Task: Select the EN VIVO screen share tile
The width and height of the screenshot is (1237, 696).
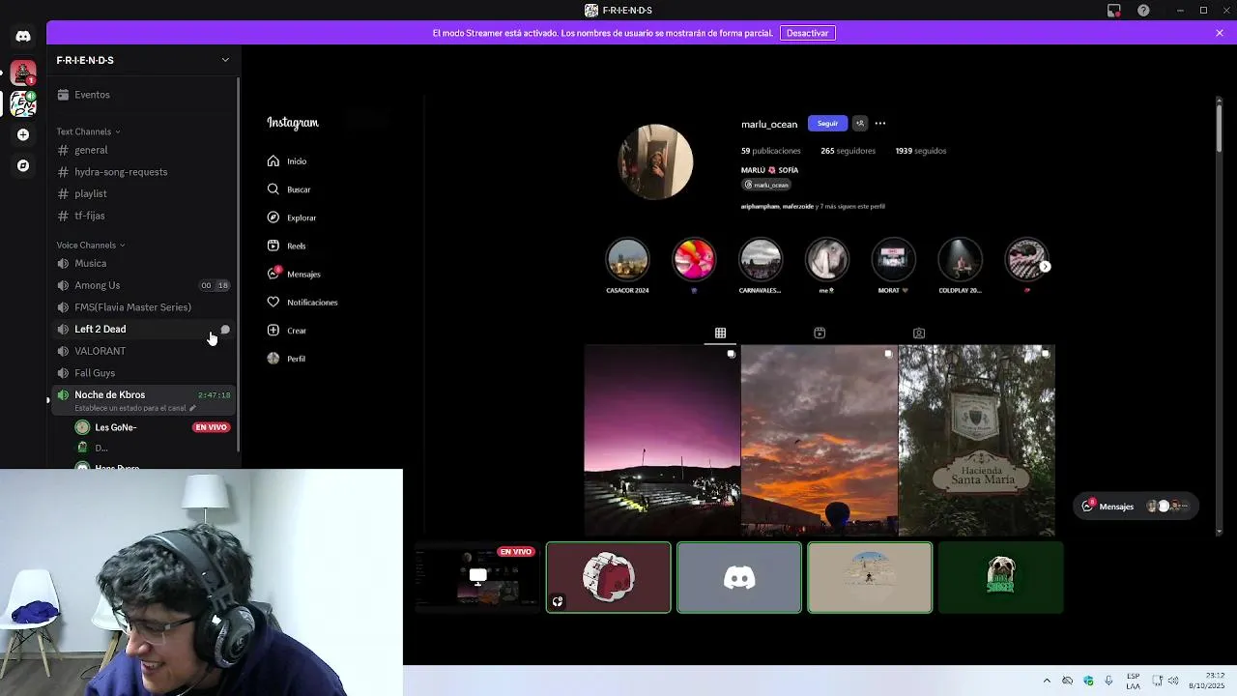Action: (476, 578)
